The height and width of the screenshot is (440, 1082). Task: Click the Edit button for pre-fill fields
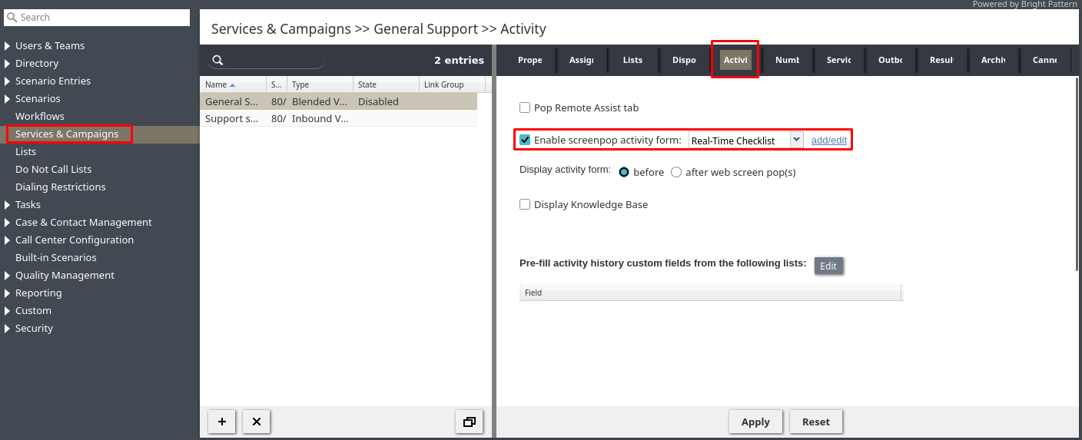[828, 266]
